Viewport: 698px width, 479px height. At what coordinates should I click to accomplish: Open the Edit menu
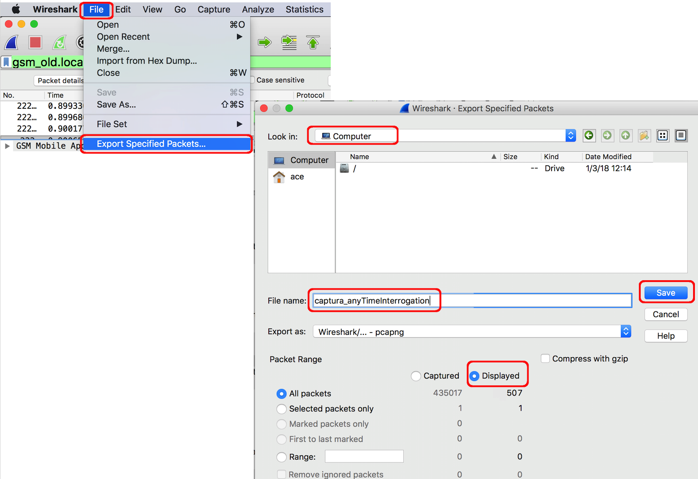click(123, 9)
